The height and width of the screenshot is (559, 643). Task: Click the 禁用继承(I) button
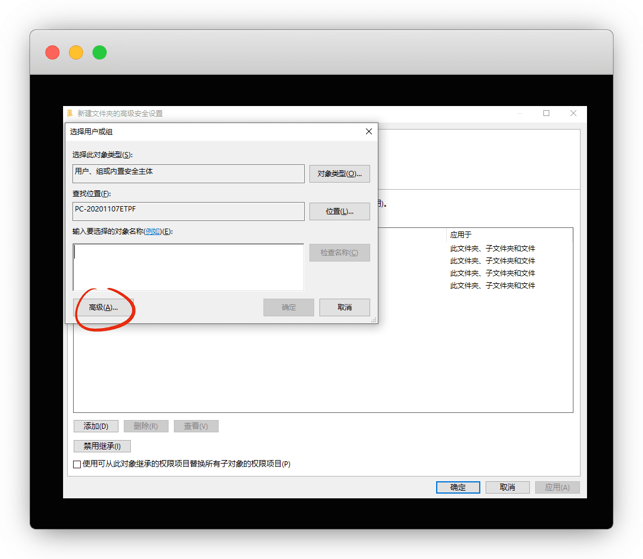(x=102, y=446)
